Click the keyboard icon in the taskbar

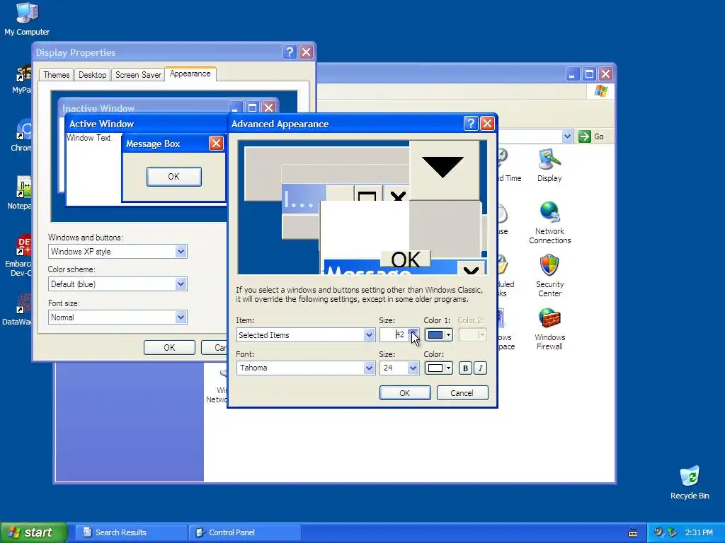633,533
